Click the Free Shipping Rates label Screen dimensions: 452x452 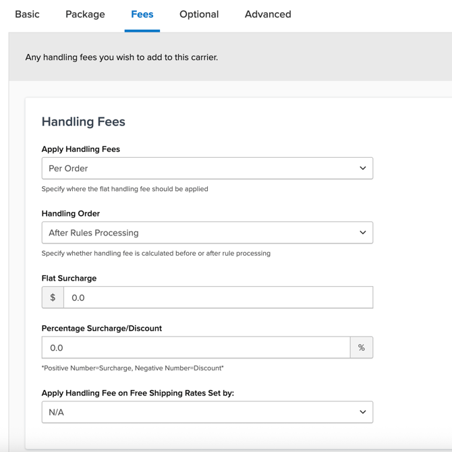pyautogui.click(x=138, y=393)
